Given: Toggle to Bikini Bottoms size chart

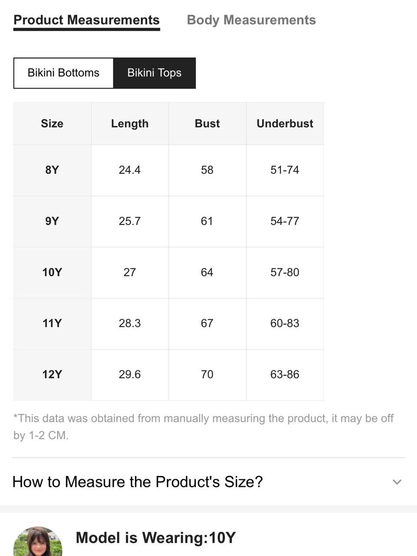Looking at the screenshot, I should click(x=63, y=73).
